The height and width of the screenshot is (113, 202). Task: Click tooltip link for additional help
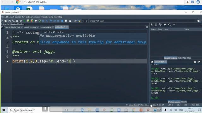click(x=93, y=42)
